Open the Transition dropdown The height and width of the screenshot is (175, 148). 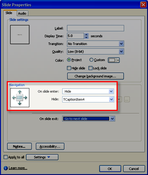coord(95,44)
